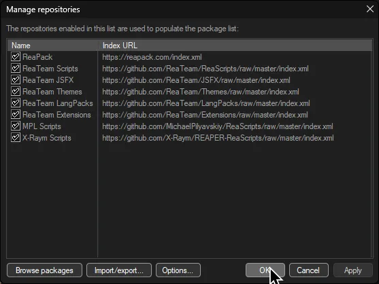Viewport: 379px width, 284px height.
Task: Select the ReaTeam Extensions name
Action: pyautogui.click(x=56, y=115)
